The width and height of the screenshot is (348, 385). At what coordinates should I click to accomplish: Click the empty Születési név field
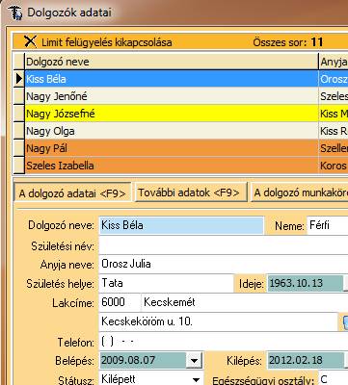click(224, 246)
